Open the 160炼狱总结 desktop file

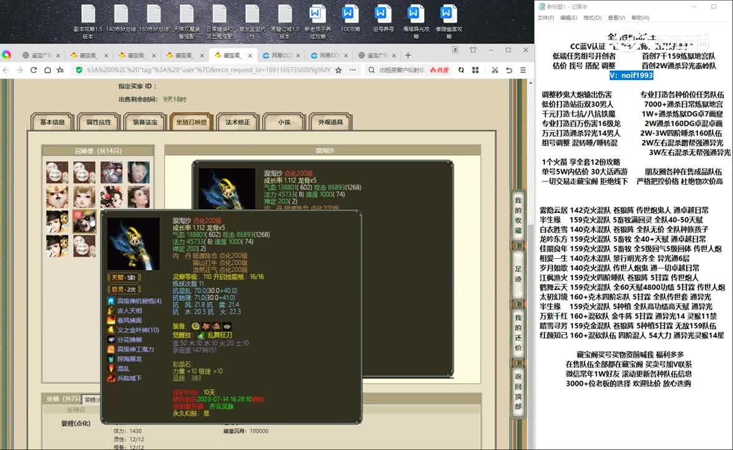pyautogui.click(x=154, y=19)
